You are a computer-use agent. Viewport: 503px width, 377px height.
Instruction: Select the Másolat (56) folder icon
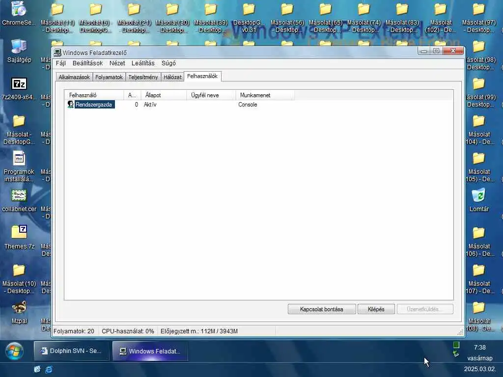pos(287,18)
